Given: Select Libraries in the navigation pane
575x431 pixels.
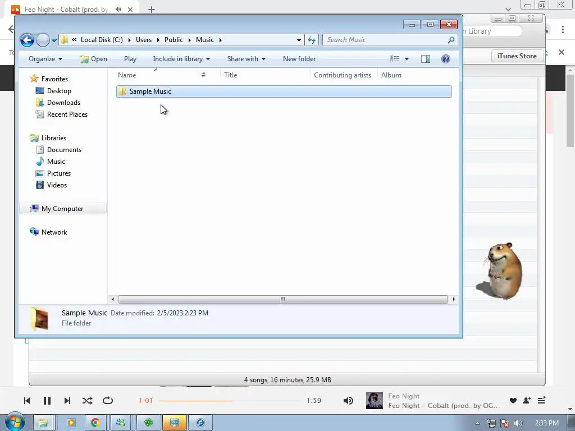Looking at the screenshot, I should (53, 138).
